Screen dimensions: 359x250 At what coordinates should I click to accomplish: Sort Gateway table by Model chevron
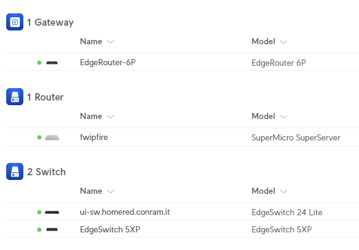coord(284,42)
